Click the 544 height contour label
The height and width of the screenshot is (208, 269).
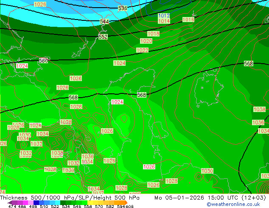point(104,22)
